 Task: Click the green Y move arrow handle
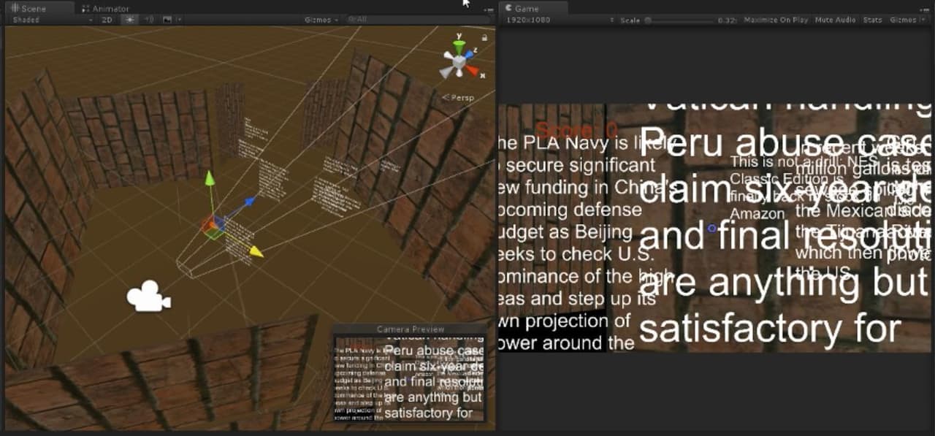click(x=209, y=177)
